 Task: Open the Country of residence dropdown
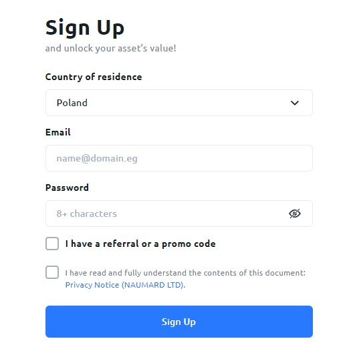pyautogui.click(x=179, y=103)
